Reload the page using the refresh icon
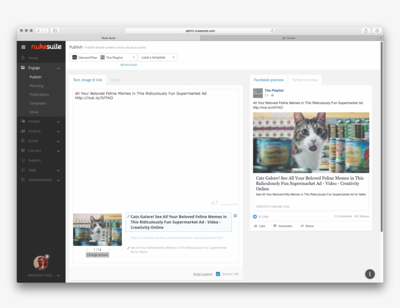This screenshot has width=400, height=308. (x=272, y=31)
